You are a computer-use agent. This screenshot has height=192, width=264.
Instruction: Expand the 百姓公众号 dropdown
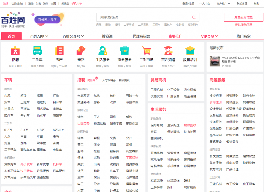(73, 36)
